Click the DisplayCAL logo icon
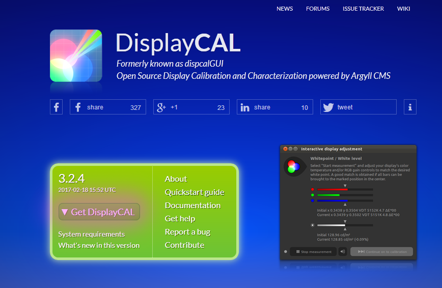This screenshot has height=288, width=442. [x=76, y=55]
